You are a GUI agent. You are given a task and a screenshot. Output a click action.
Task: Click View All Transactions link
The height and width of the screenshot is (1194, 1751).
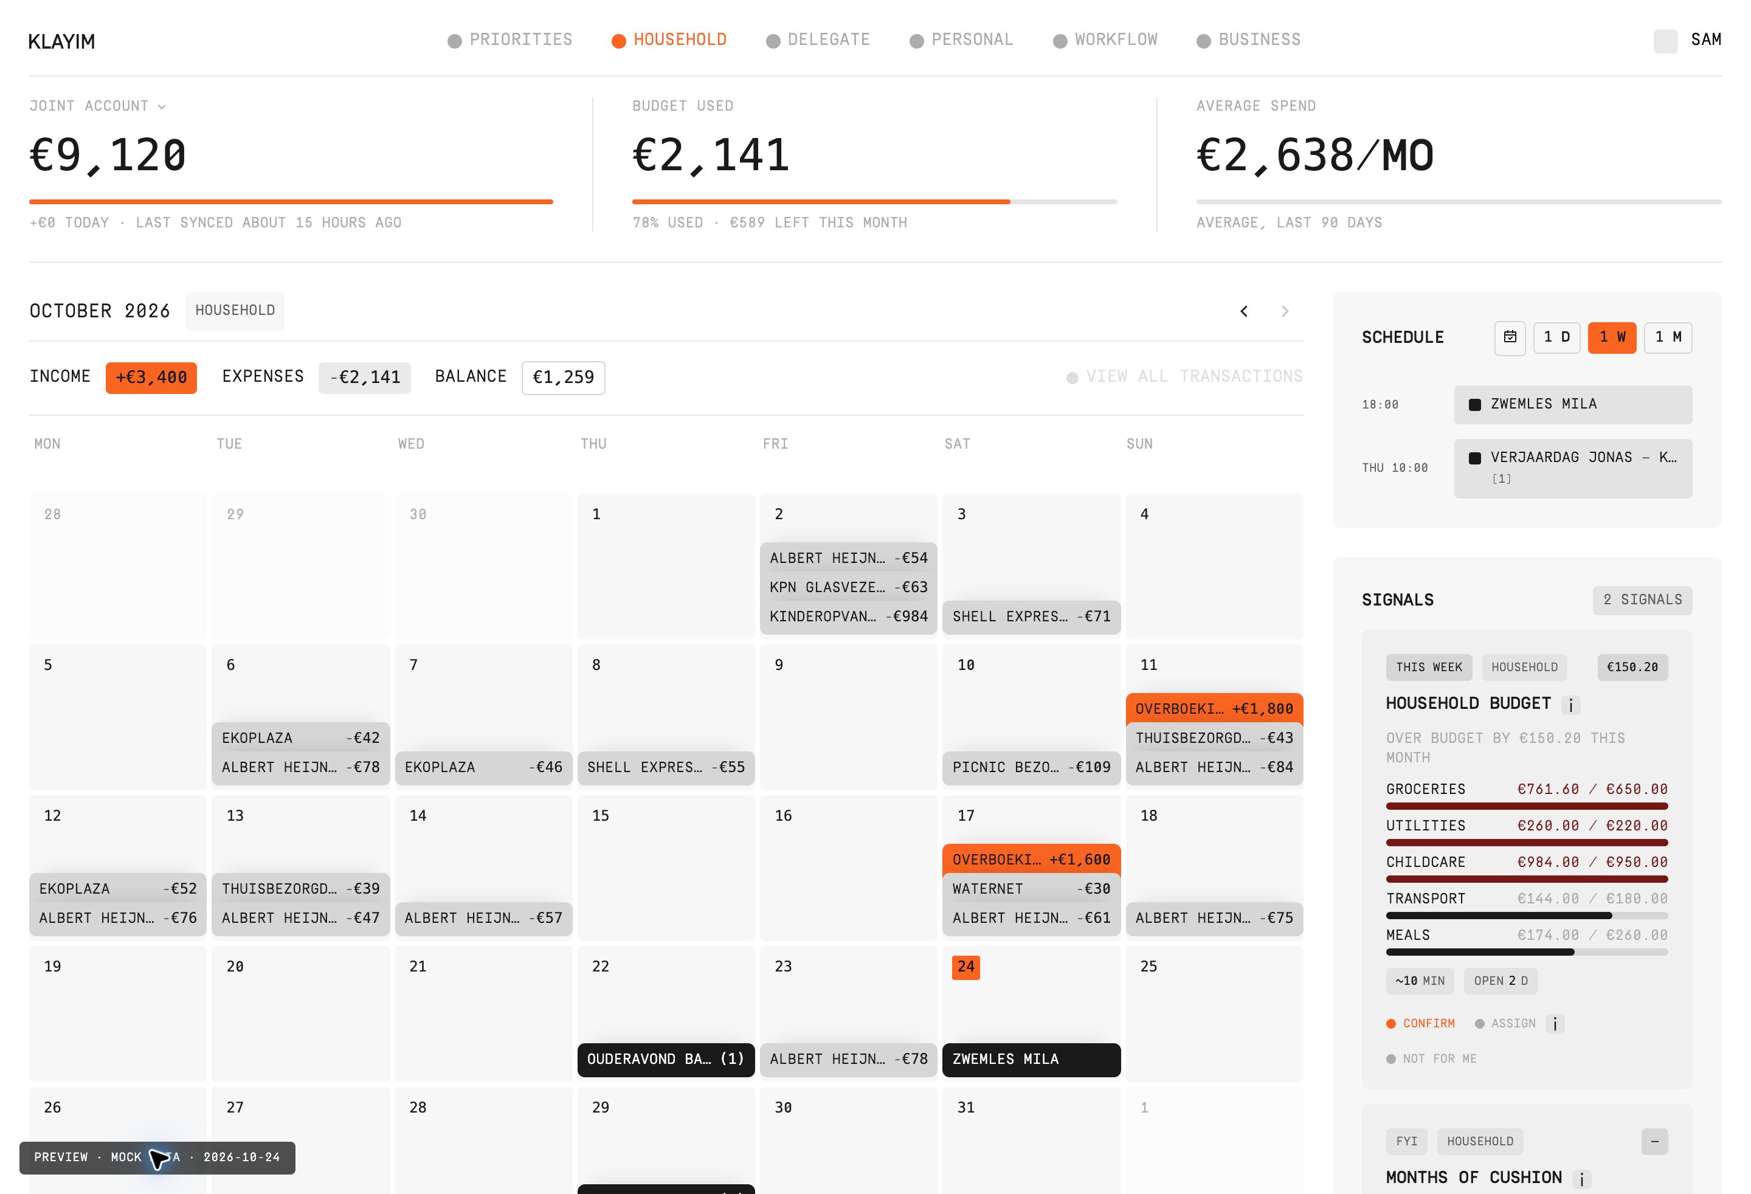click(x=1184, y=377)
